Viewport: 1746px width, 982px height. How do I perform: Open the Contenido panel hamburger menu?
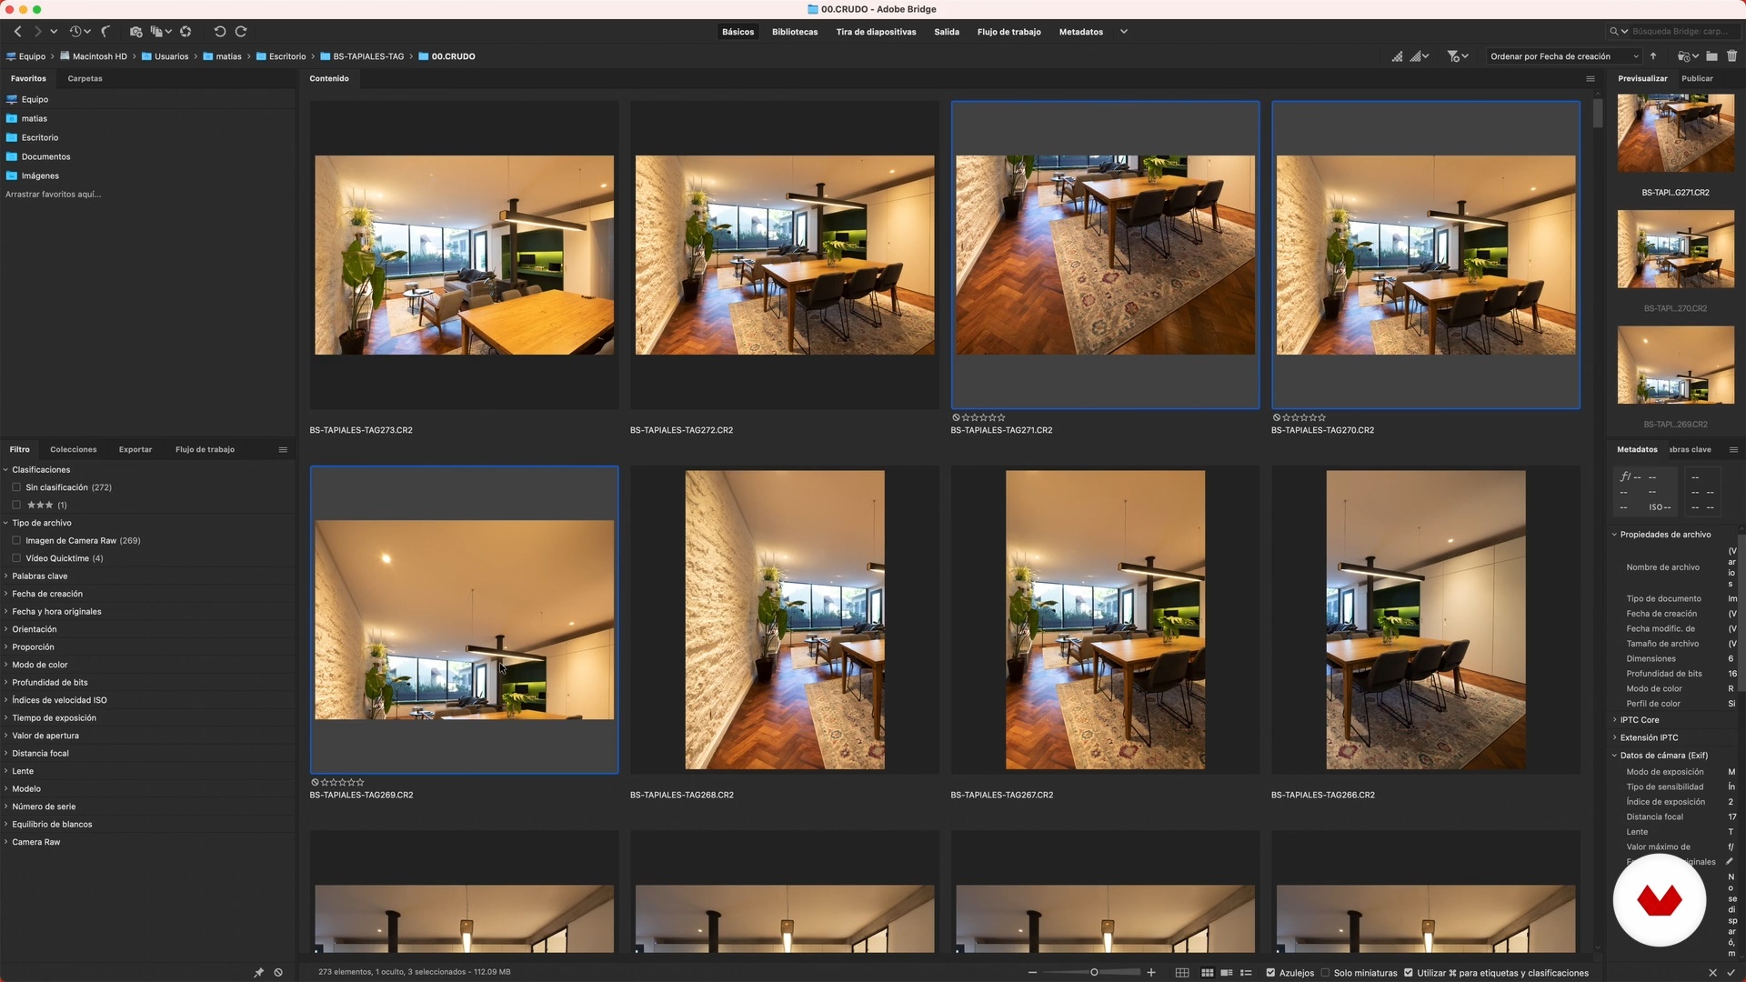[x=1590, y=79]
